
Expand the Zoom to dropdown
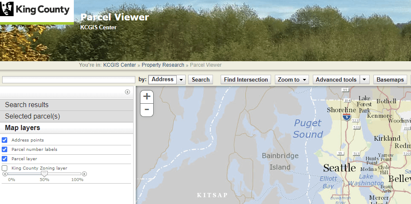[292, 79]
